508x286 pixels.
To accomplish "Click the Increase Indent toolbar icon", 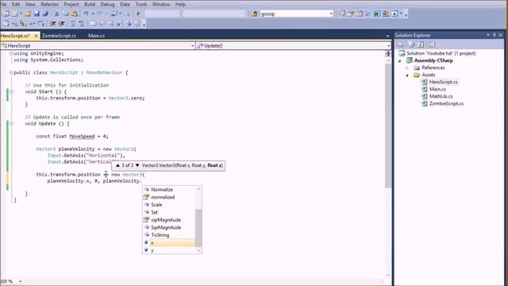I will pos(62,24).
